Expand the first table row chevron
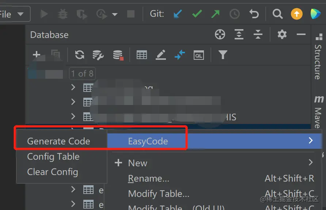 point(73,87)
